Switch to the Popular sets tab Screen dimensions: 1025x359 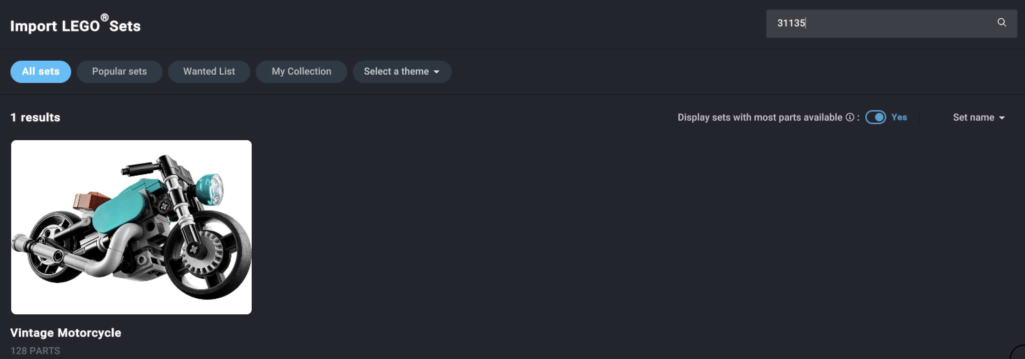119,72
